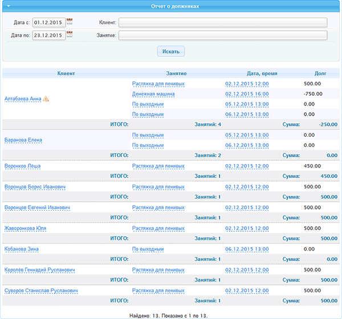The width and height of the screenshot is (342, 319).
Task: Open calendar picker for 'Дата с' field
Action: click(70, 22)
